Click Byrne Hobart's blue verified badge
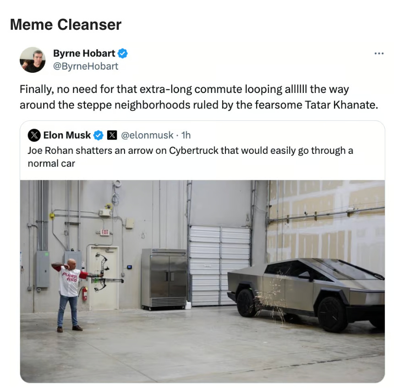 click(x=123, y=53)
